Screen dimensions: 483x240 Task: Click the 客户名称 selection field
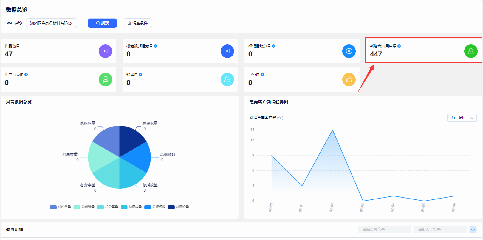pos(51,23)
